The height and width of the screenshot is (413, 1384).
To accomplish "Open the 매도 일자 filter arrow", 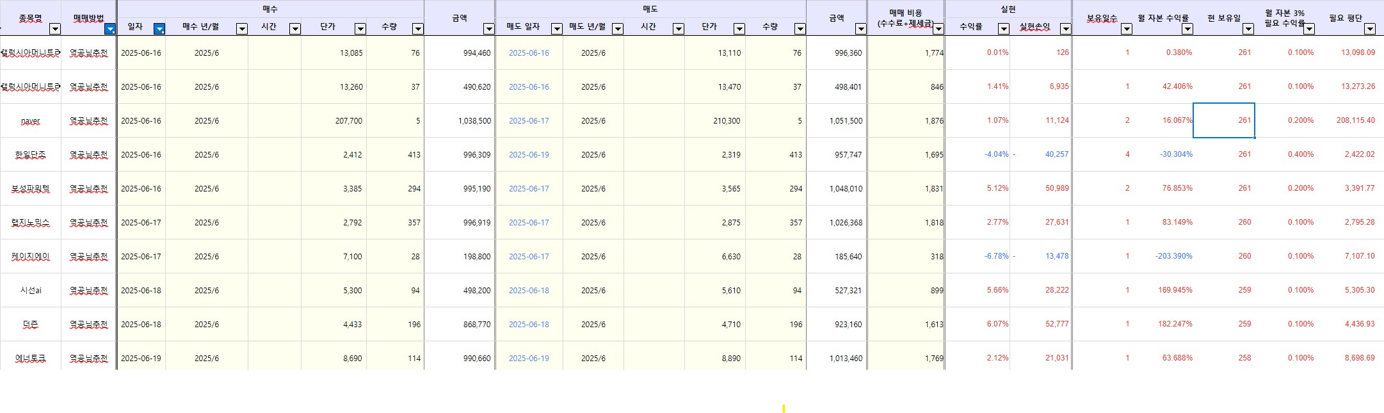I will (556, 29).
